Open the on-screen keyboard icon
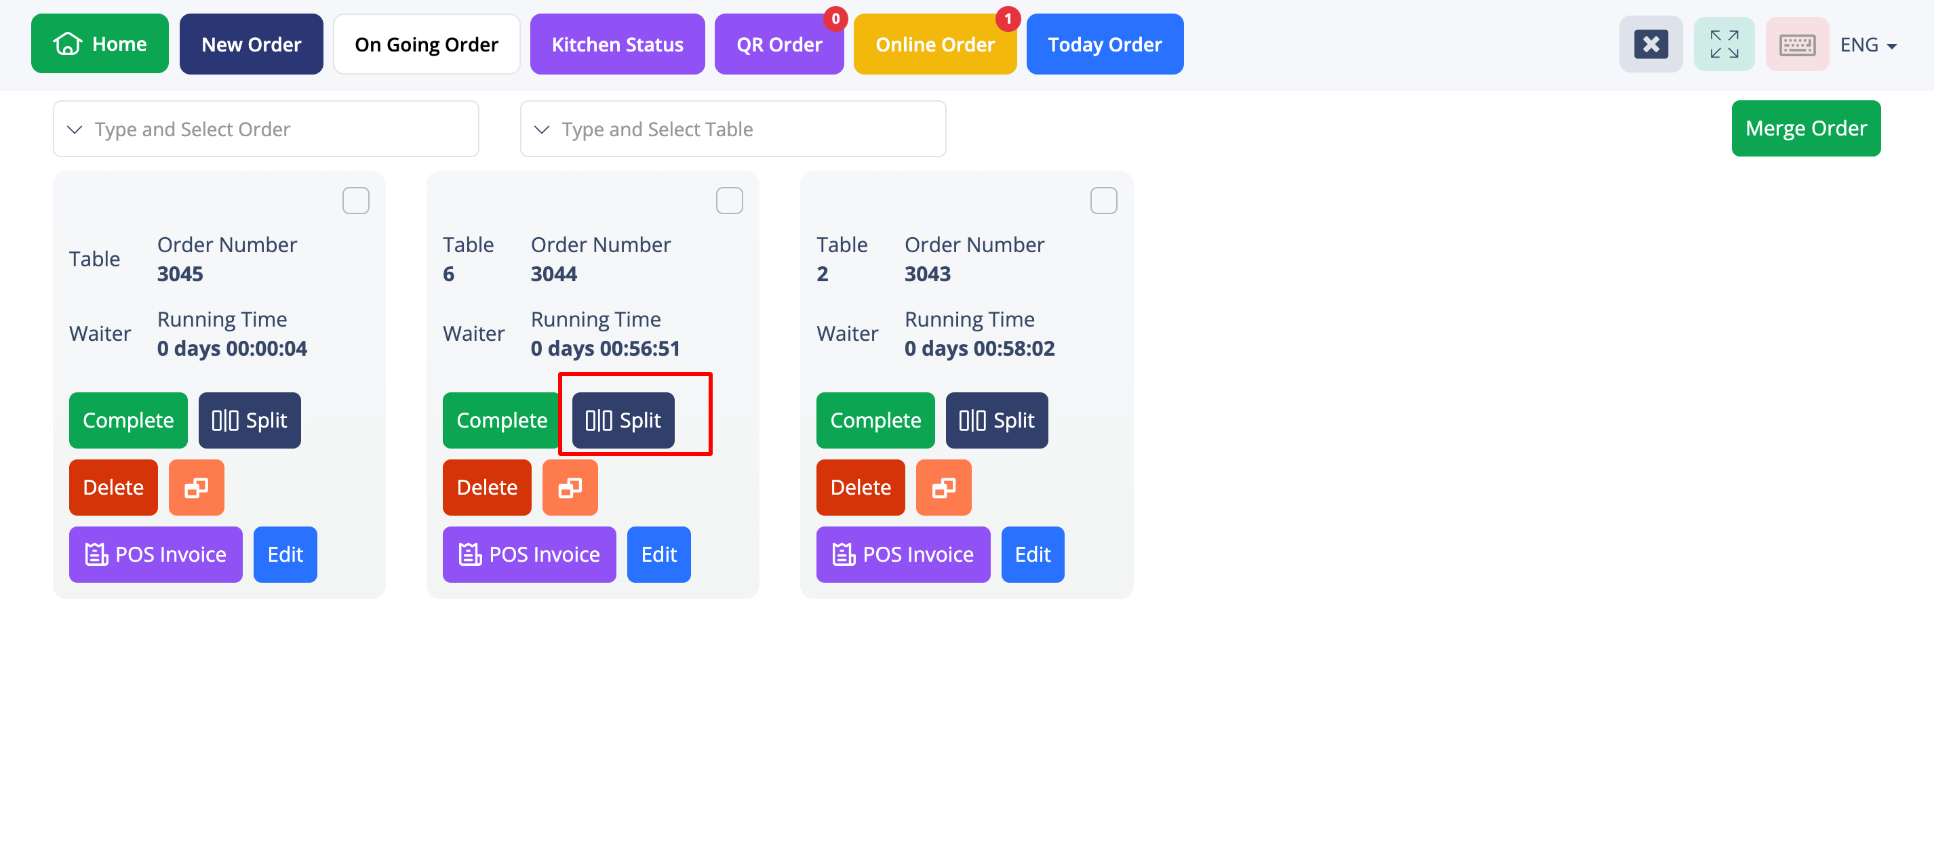 (x=1796, y=44)
